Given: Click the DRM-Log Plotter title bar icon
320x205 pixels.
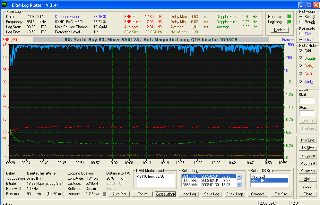Looking at the screenshot, I should (x=4, y=5).
